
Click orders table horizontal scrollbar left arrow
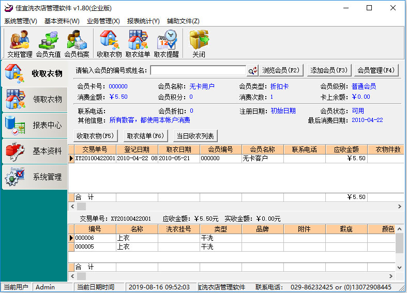[x=72, y=207]
